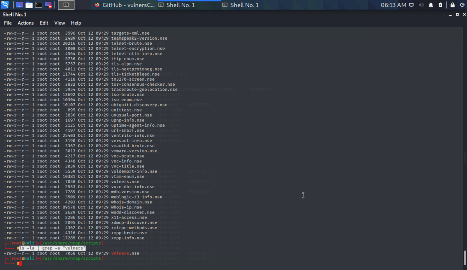Image resolution: width=467 pixels, height=270 pixels.
Task: Click vnc-brute.nse file name
Action: pyautogui.click(x=128, y=156)
